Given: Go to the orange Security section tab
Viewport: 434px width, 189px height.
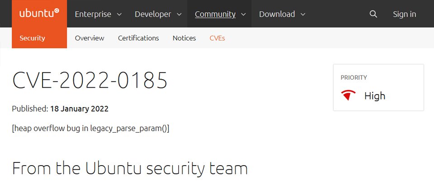Looking at the screenshot, I should click(32, 38).
